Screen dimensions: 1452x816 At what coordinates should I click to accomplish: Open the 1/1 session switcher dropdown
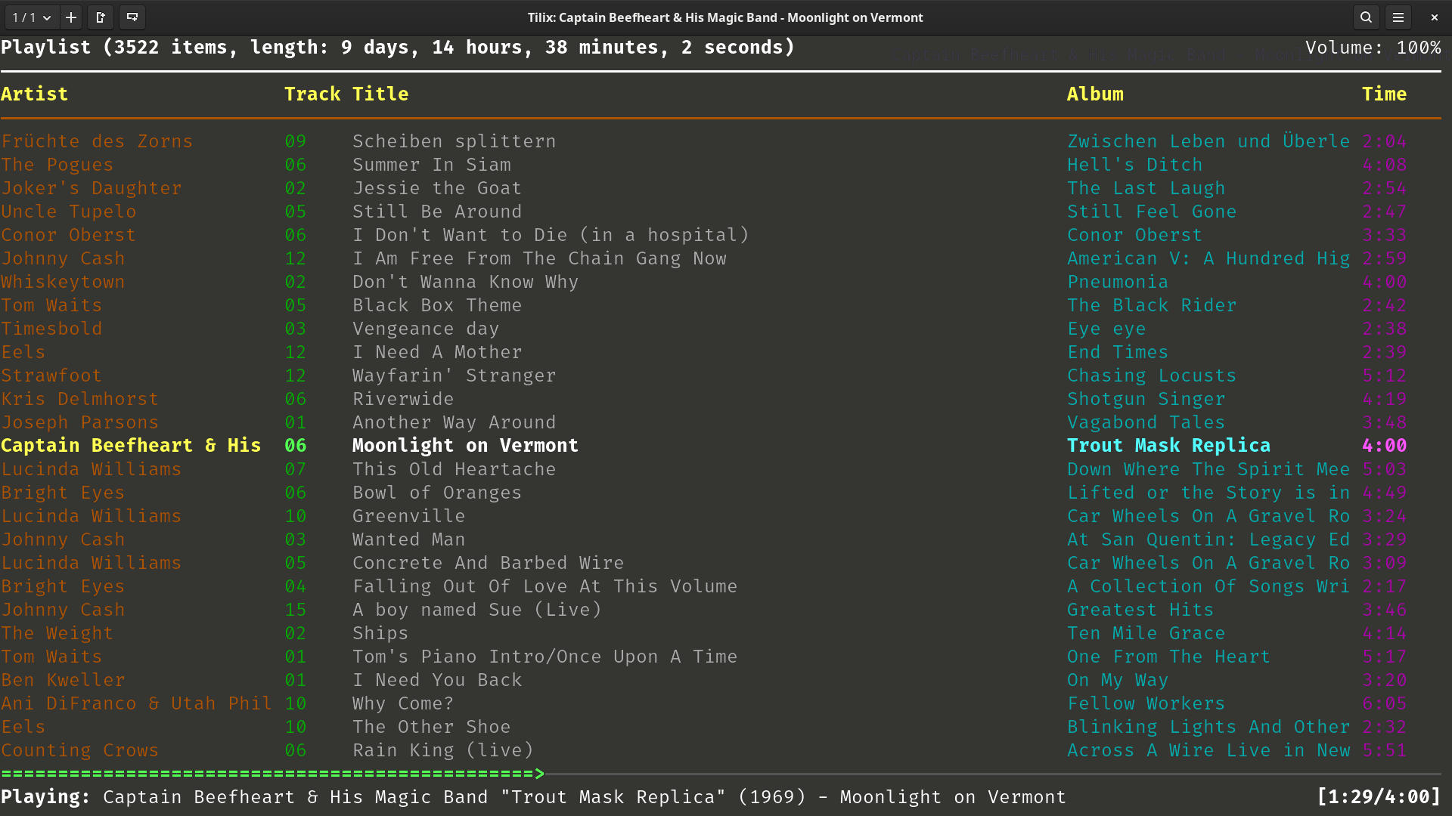(x=31, y=17)
